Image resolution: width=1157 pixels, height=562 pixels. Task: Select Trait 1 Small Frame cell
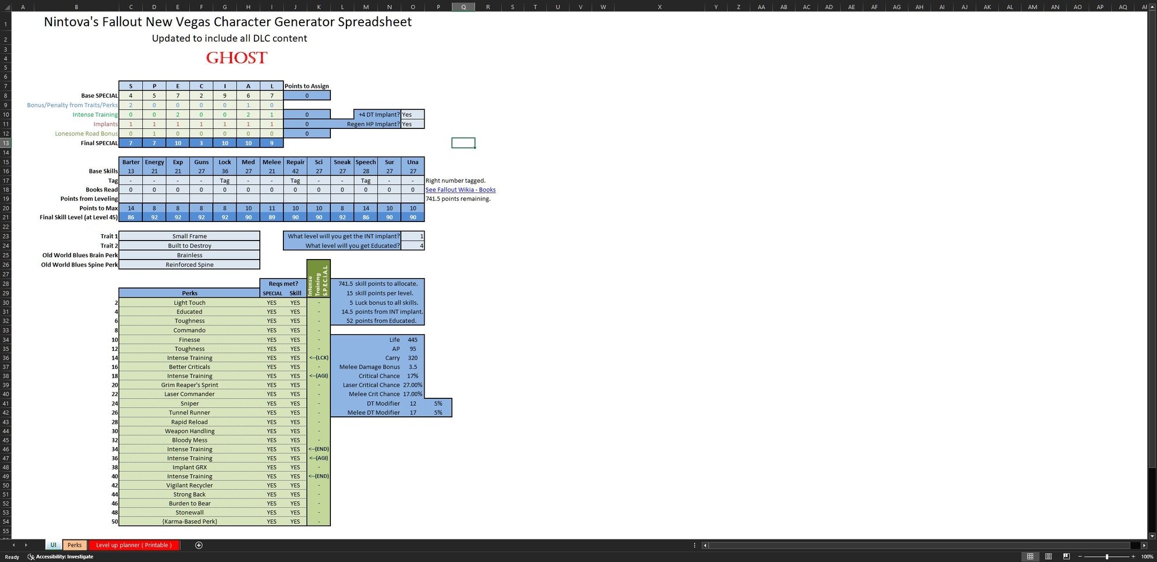tap(189, 236)
